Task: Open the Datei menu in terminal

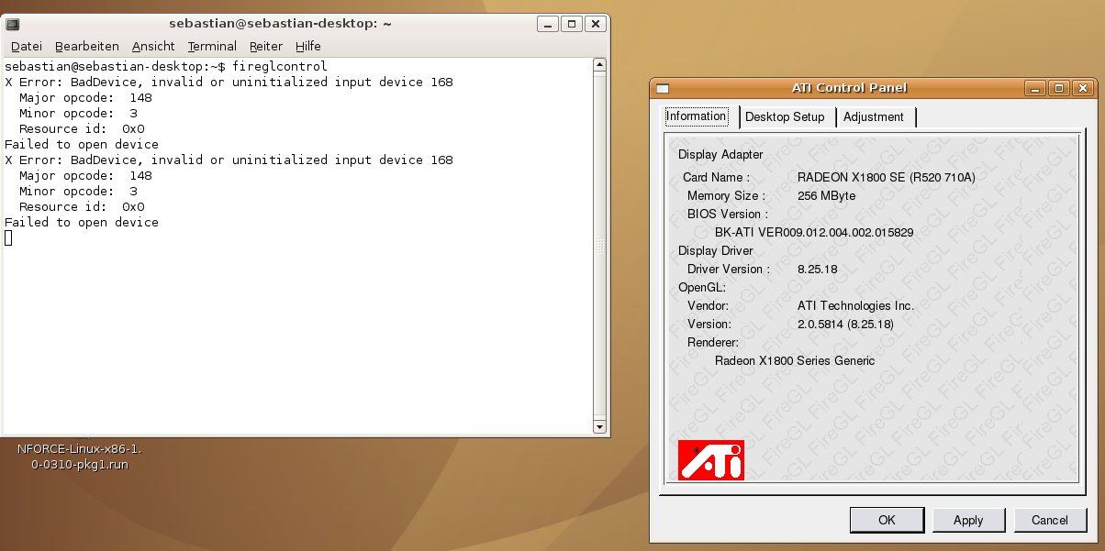Action: tap(27, 46)
